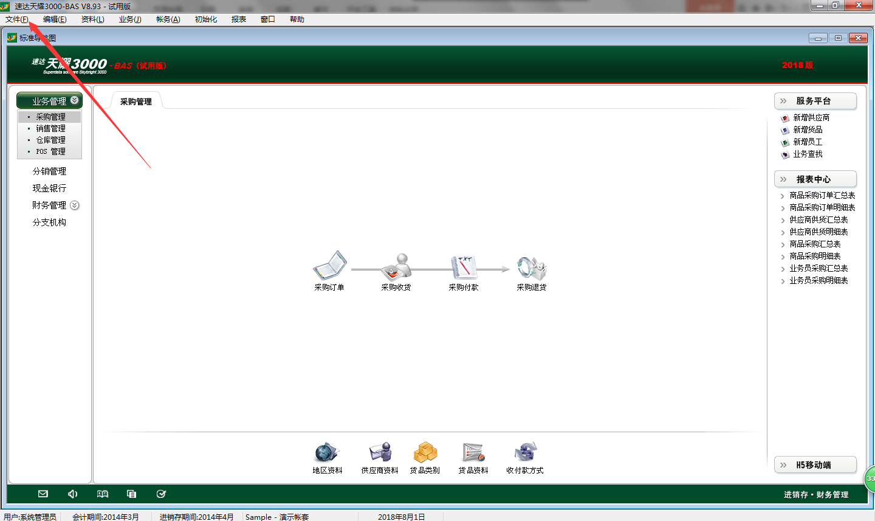
Task: Collapse the 业务管理 section header
Action: 74,101
